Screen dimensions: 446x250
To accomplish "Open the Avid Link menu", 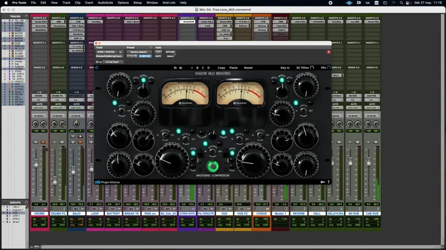I will tap(169, 3).
